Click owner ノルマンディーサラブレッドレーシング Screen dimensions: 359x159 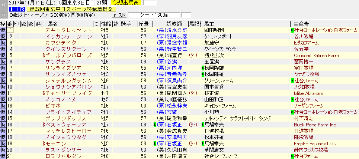coord(237,118)
